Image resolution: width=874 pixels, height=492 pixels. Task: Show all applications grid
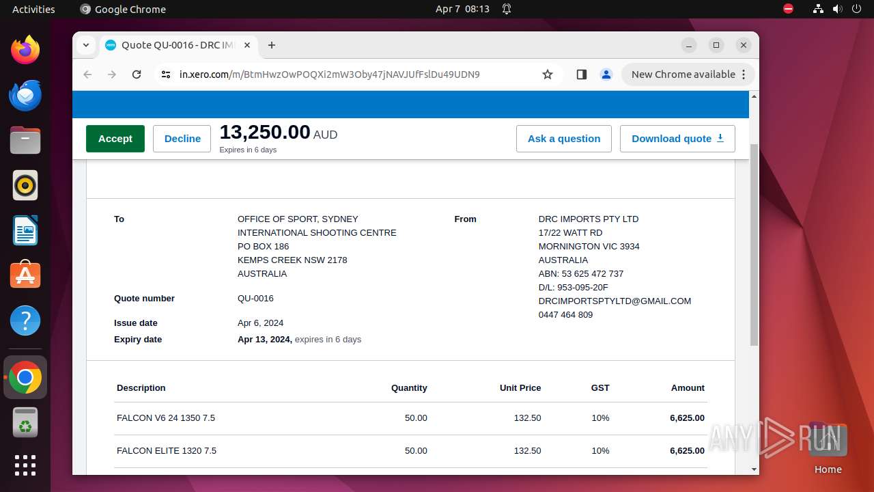click(25, 465)
